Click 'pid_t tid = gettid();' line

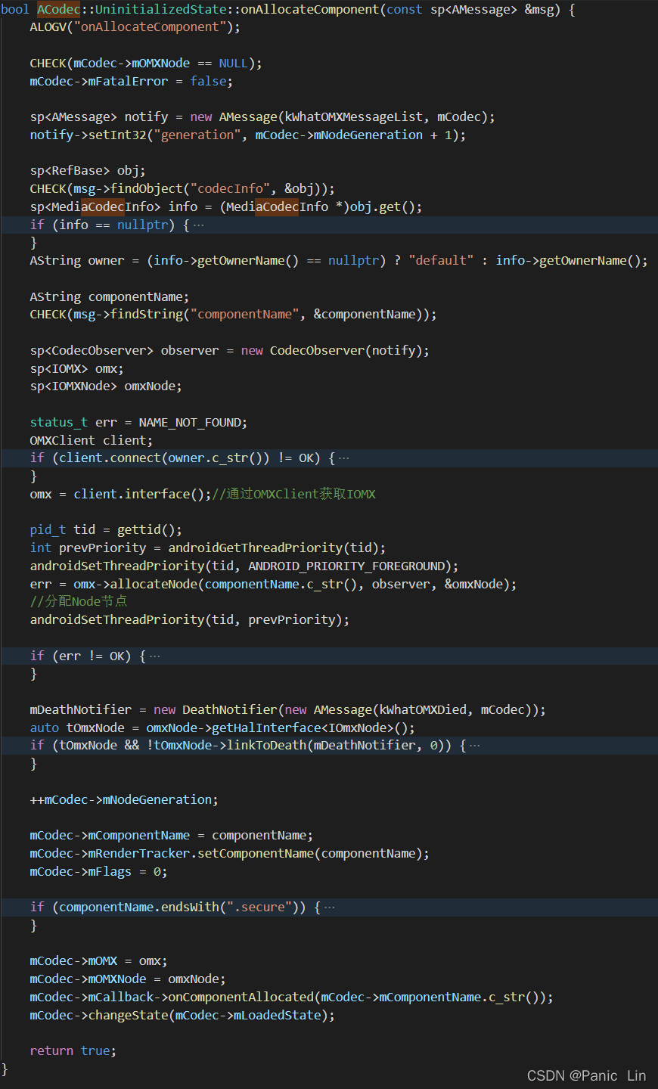click(x=106, y=530)
